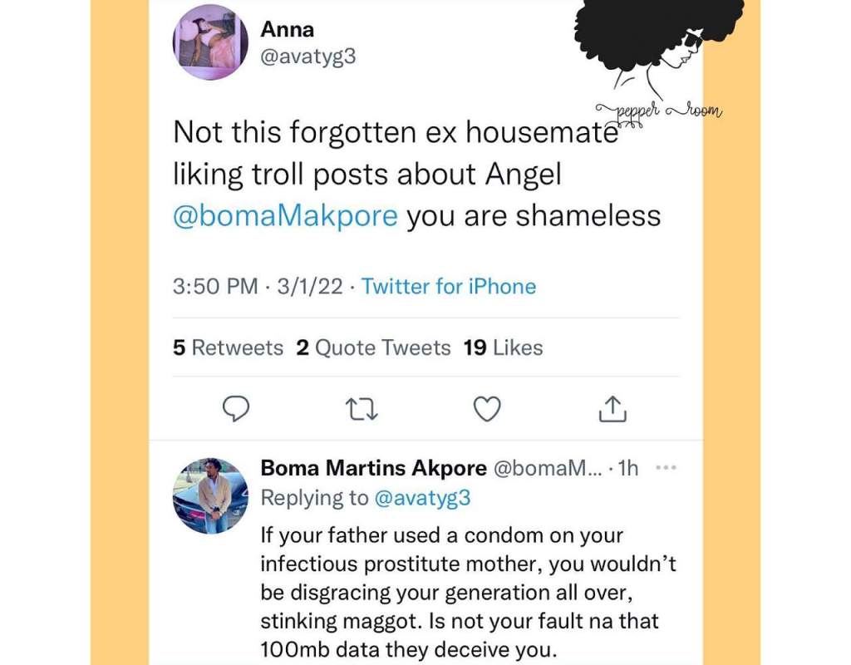The width and height of the screenshot is (851, 665).
Task: Open the @bomaMakpore mention link
Action: (x=285, y=215)
